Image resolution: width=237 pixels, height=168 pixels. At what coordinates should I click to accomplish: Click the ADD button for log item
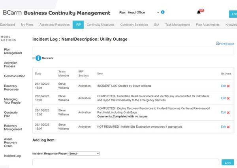(x=228, y=163)
